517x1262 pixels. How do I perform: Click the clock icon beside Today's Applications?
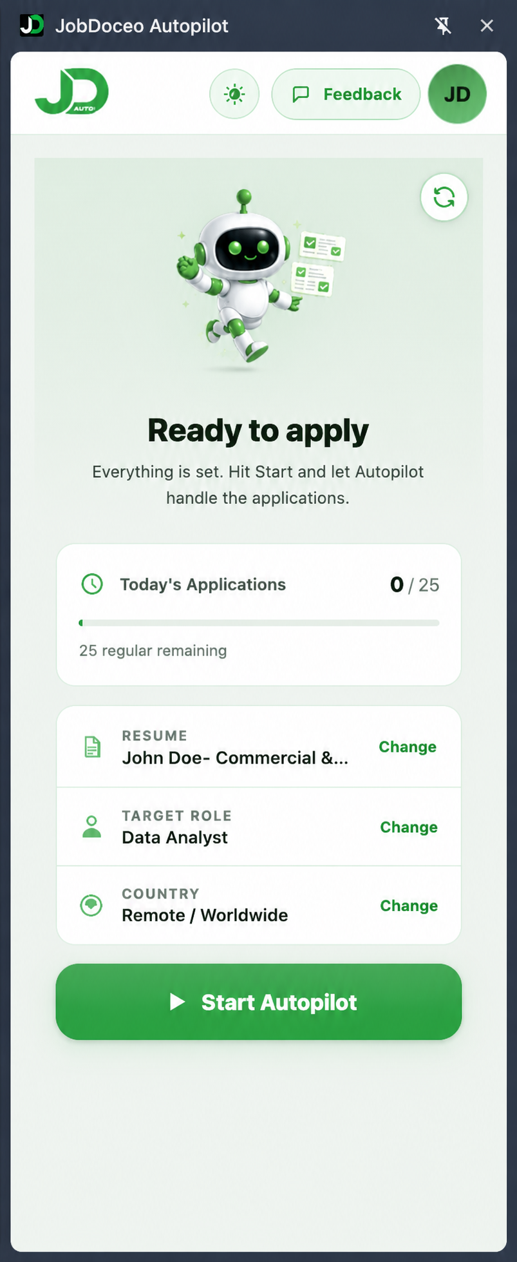coord(92,584)
